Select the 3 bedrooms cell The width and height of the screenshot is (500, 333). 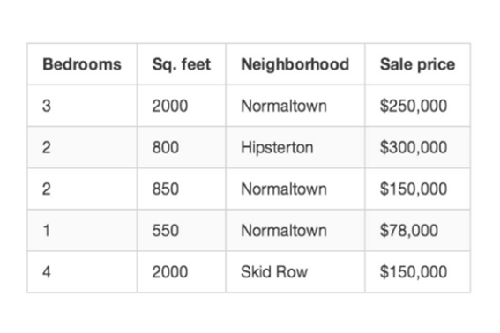[82, 106]
